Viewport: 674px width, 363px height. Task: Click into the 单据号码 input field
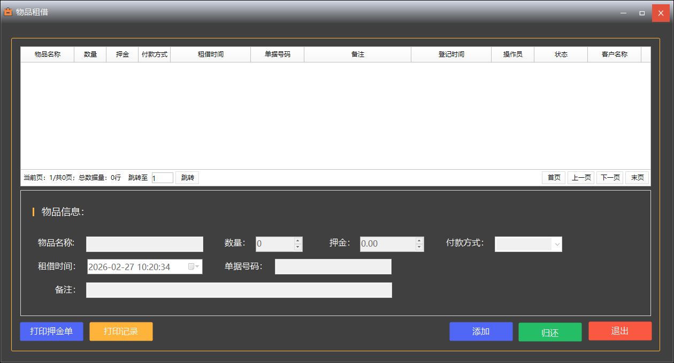click(x=333, y=266)
